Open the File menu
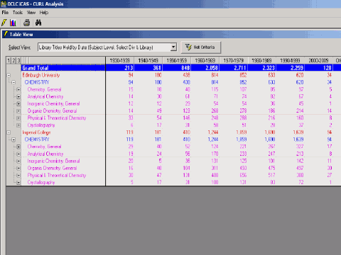 (x=5, y=13)
